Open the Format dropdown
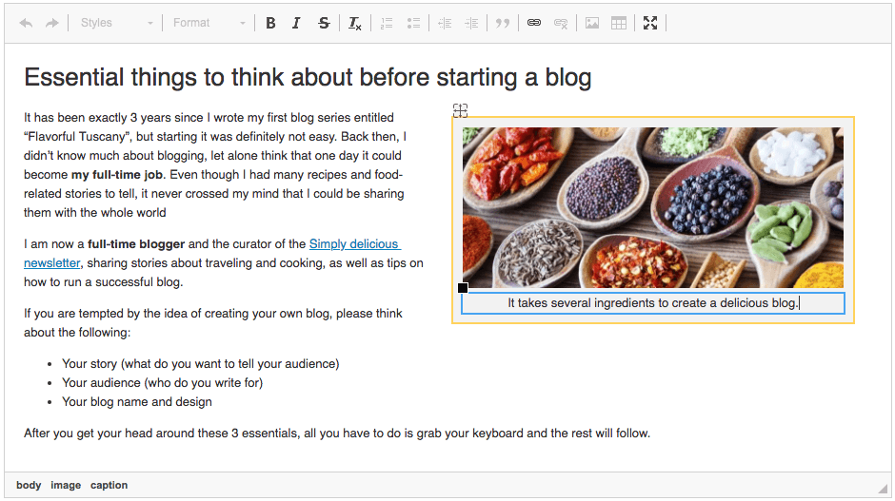 [x=209, y=23]
